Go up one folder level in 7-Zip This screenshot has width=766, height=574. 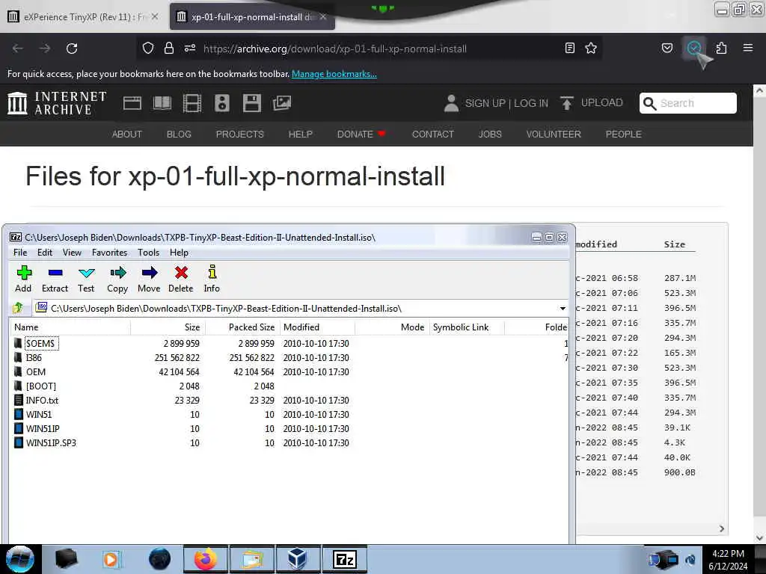18,308
